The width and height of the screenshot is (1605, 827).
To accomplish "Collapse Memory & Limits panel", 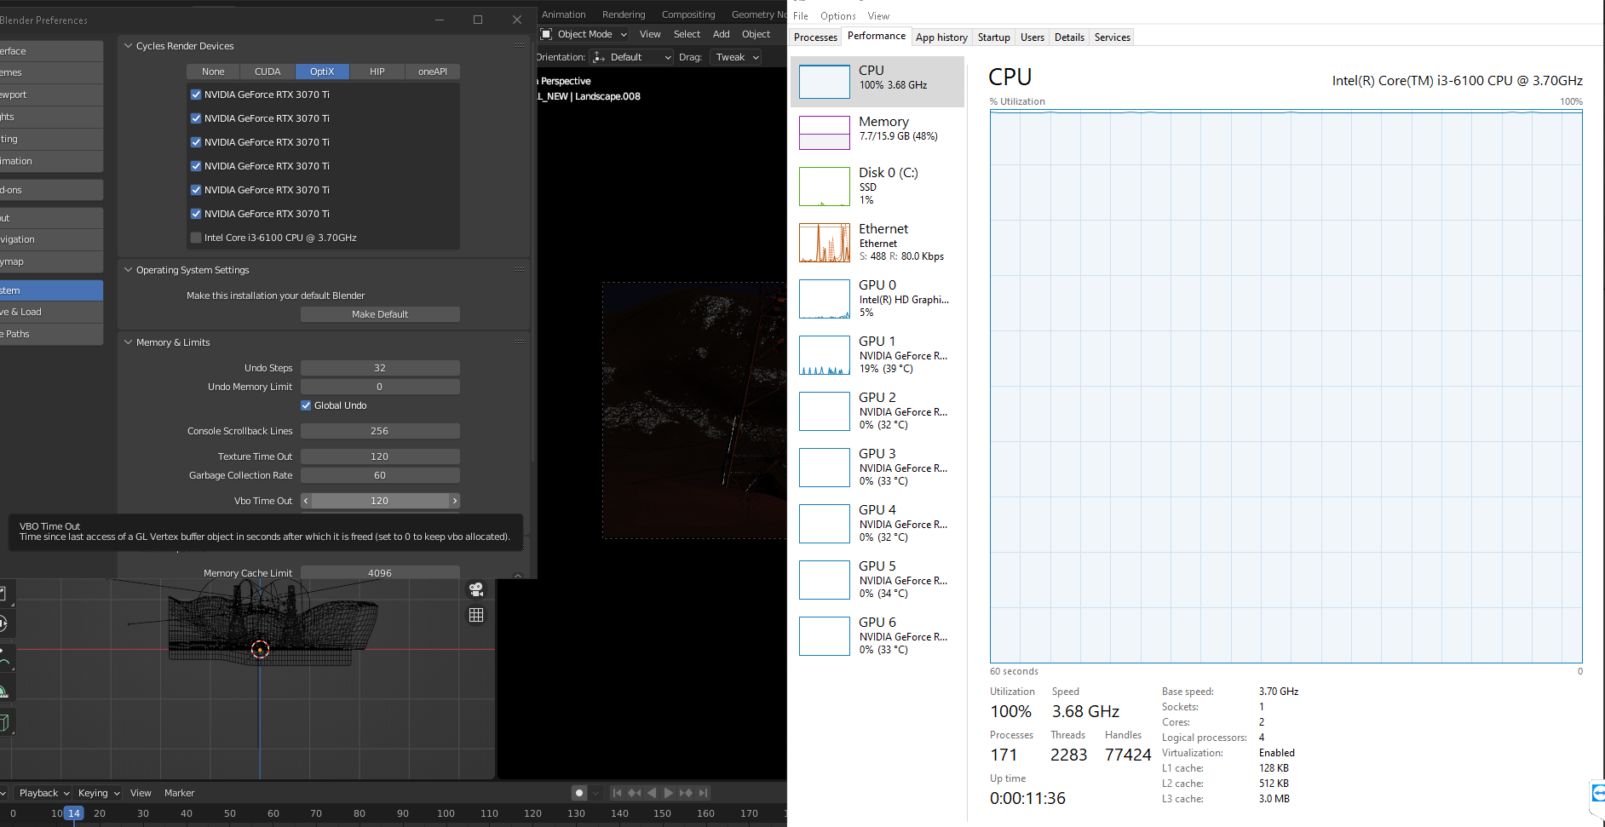I will 129,342.
